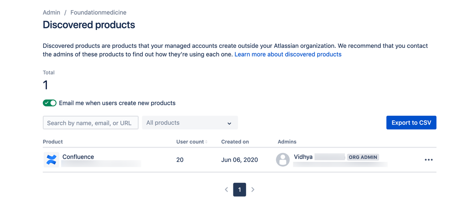460x205 pixels.
Task: Go to the previous page arrow
Action: tap(227, 189)
